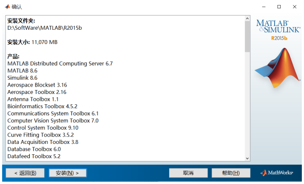Viewport: 304px width, 184px height.
Task: Select Data Acquisition Toolbox 3.8
Action: 43,142
